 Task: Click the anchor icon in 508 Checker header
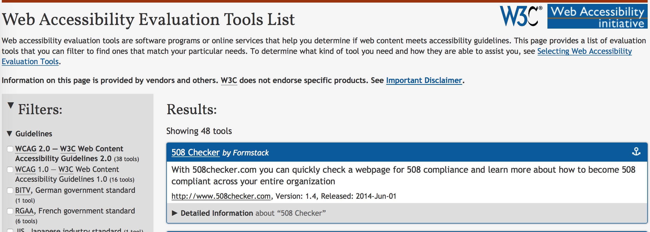[x=636, y=152]
